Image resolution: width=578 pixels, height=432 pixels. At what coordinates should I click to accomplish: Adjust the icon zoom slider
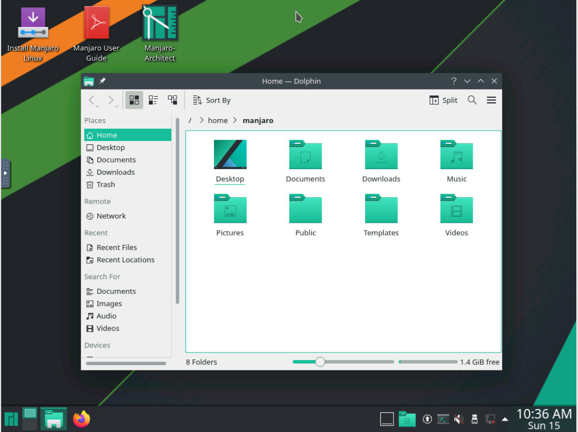(x=343, y=362)
